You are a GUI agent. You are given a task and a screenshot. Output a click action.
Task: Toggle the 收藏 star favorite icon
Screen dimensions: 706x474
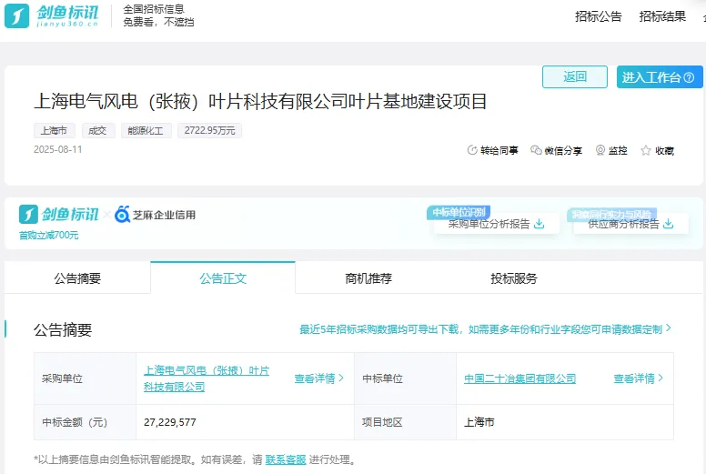[646, 151]
